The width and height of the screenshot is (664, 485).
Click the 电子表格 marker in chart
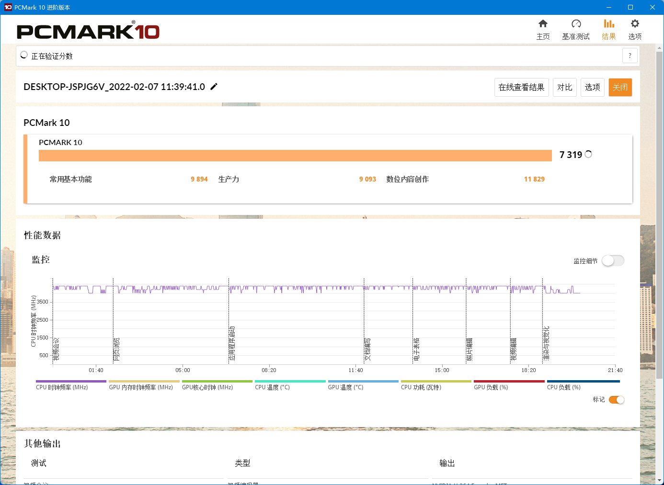(x=416, y=349)
